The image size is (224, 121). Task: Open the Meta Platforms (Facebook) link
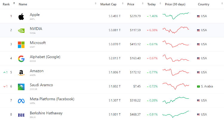pyautogui.click(x=52, y=99)
